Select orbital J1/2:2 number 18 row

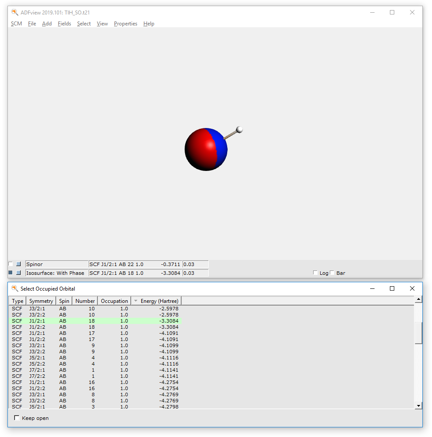pyautogui.click(x=95, y=327)
